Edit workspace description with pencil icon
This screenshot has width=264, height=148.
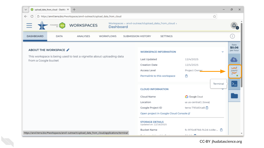pos(68,50)
